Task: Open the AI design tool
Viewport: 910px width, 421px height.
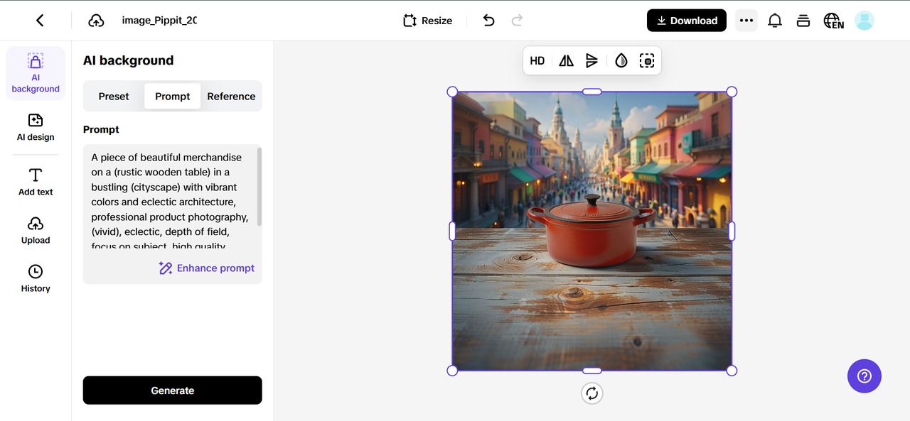Action: click(x=36, y=127)
